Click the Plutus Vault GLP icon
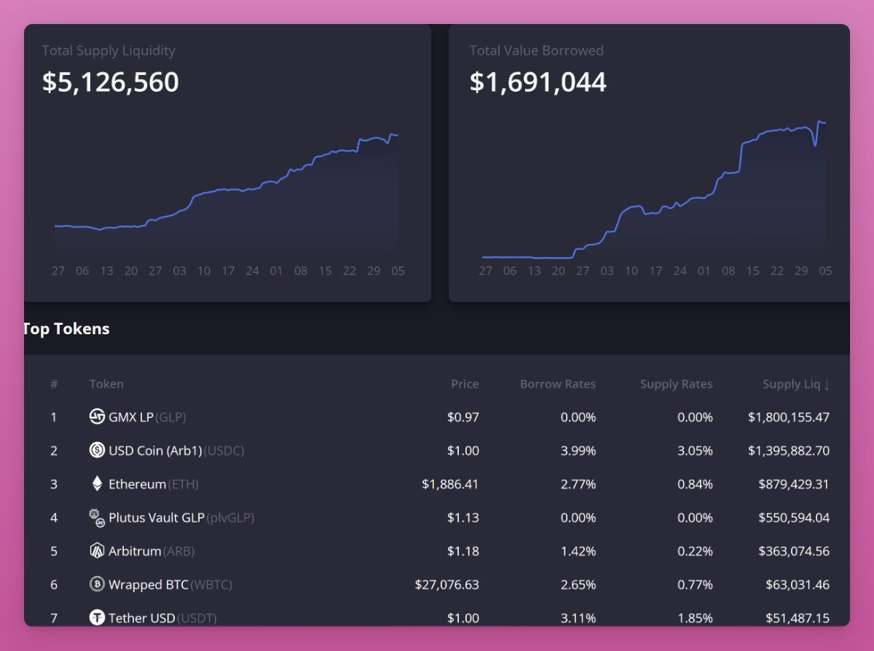This screenshot has height=651, width=874. (95, 518)
